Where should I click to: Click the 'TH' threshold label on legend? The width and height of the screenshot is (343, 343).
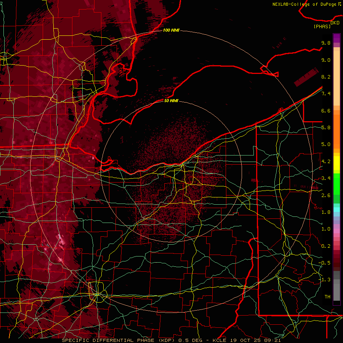coord(327,297)
